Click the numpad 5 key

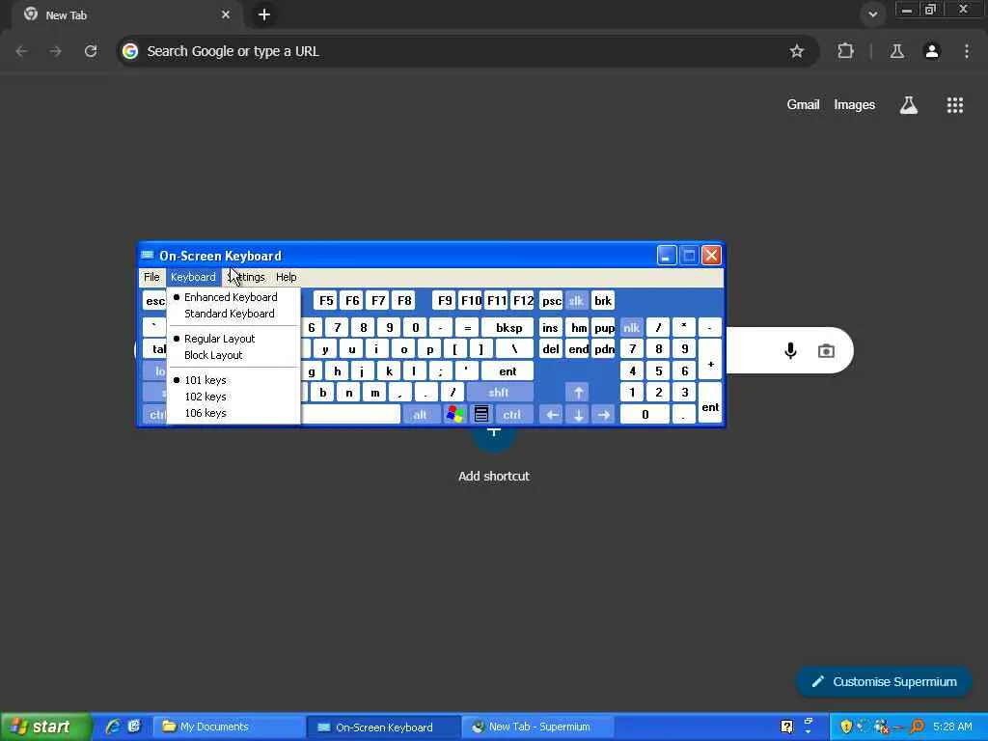[x=658, y=371]
